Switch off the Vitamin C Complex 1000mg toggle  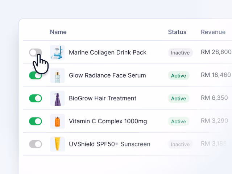(x=36, y=121)
